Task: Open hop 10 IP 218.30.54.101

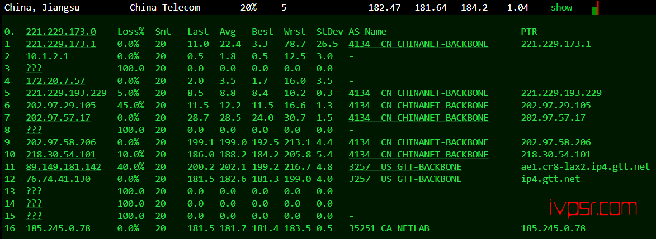Action: coord(61,155)
